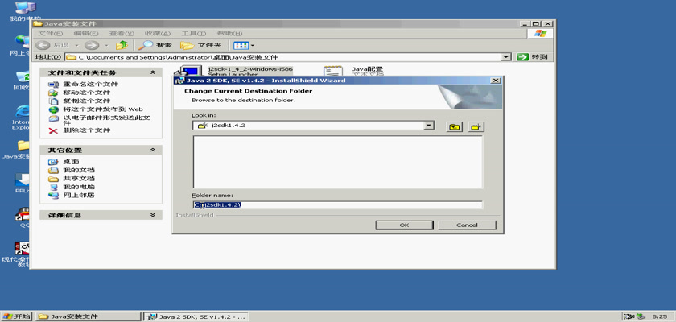Open the Look in dropdown arrow
This screenshot has width=676, height=322.
[x=428, y=126]
